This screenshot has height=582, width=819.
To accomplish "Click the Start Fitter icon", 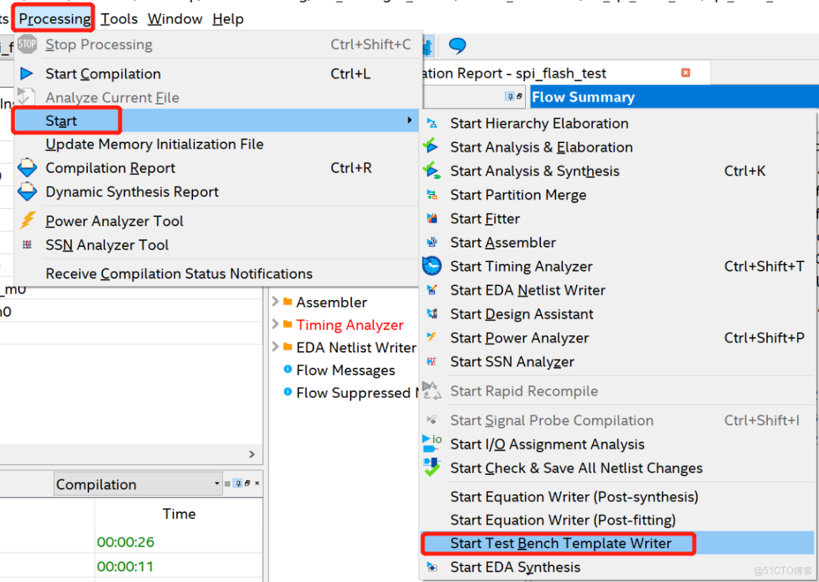I will coord(432,218).
